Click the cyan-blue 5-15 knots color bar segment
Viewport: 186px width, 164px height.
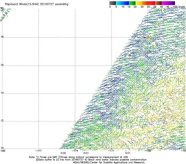click(x=122, y=3)
